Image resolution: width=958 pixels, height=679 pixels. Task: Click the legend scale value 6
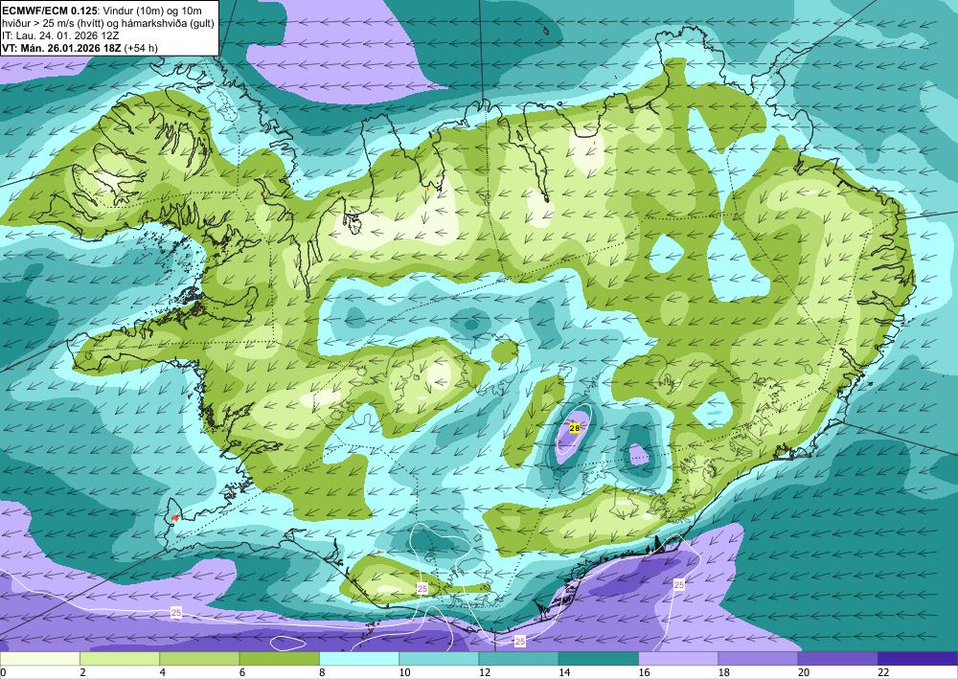point(242,673)
